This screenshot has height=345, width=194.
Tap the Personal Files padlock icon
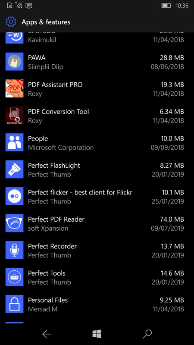(x=14, y=304)
